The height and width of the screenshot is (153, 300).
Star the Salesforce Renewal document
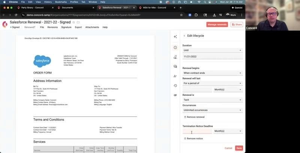tap(73, 22)
